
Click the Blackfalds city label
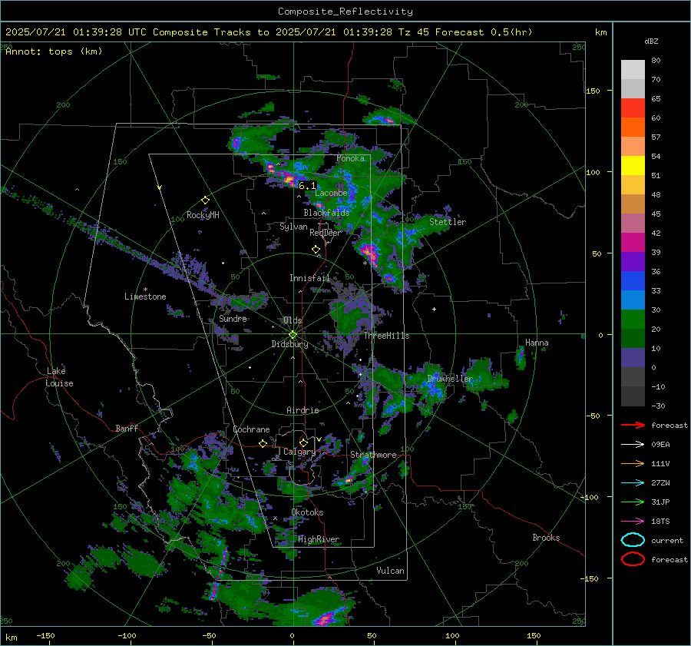coord(326,213)
